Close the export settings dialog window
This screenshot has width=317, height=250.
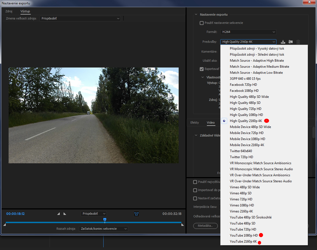click(x=309, y=3)
